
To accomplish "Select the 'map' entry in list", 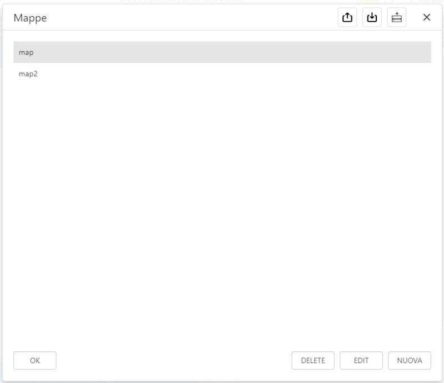I will [x=222, y=52].
